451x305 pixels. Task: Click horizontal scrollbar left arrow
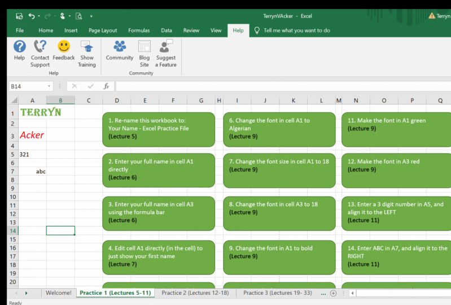coord(352,293)
